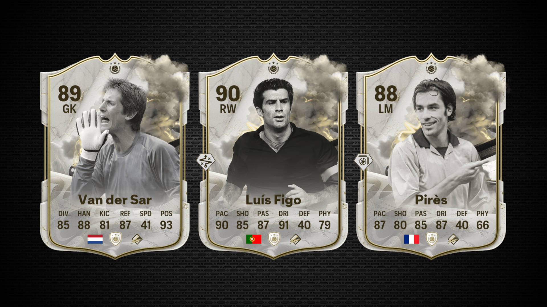Viewport: 547px width, 307px height.
Task: Click the Icon league badge on Luís Figo card
Action: tap(274, 239)
